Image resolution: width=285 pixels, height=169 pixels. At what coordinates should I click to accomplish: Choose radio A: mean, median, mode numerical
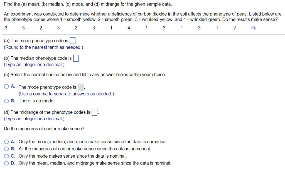pyautogui.click(x=7, y=142)
